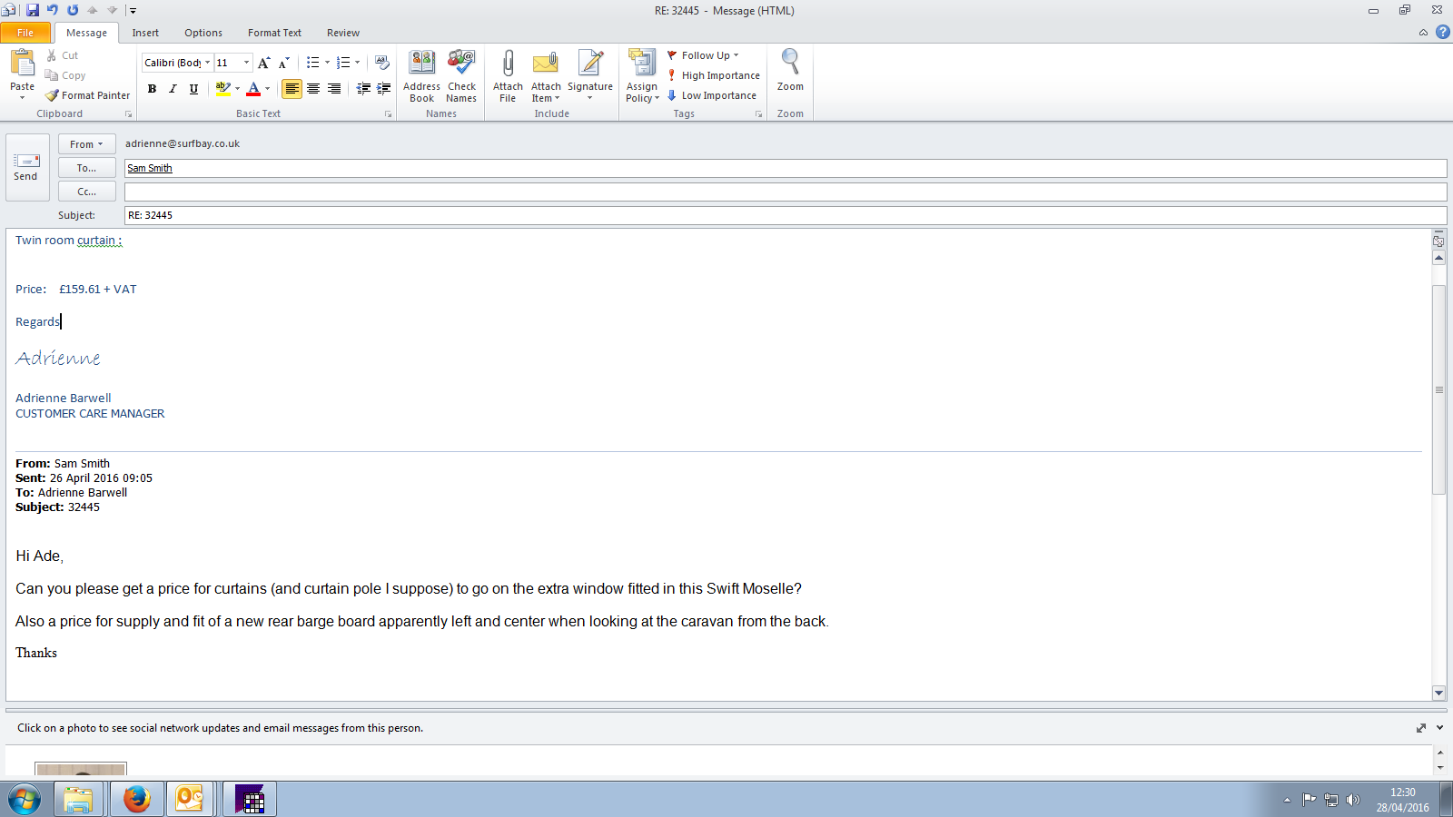1453x817 pixels.
Task: Mark message as High Importance
Action: (714, 75)
